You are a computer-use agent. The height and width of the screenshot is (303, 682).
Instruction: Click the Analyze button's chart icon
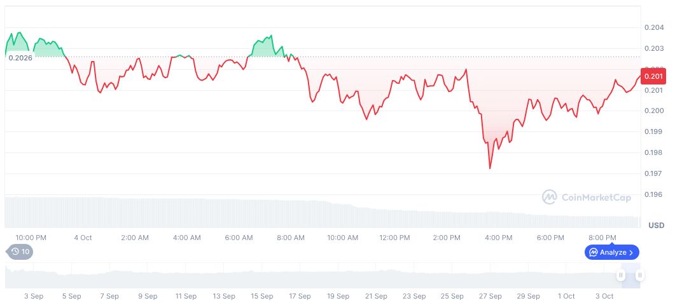point(593,252)
